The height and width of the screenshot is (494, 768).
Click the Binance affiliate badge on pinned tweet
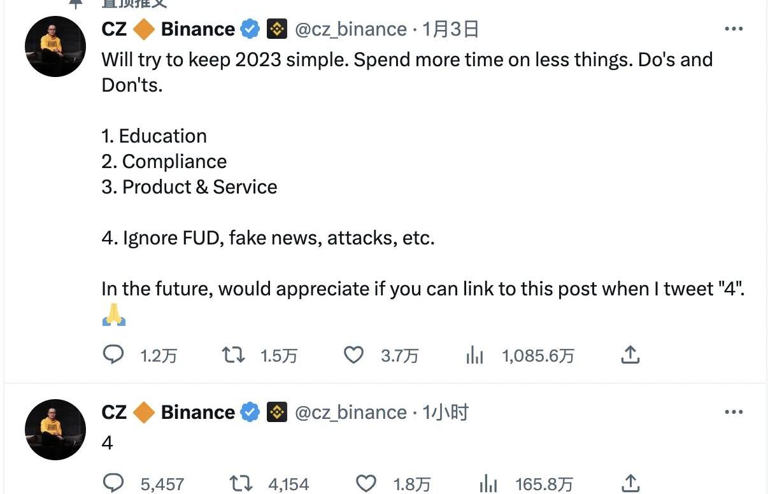(x=277, y=29)
